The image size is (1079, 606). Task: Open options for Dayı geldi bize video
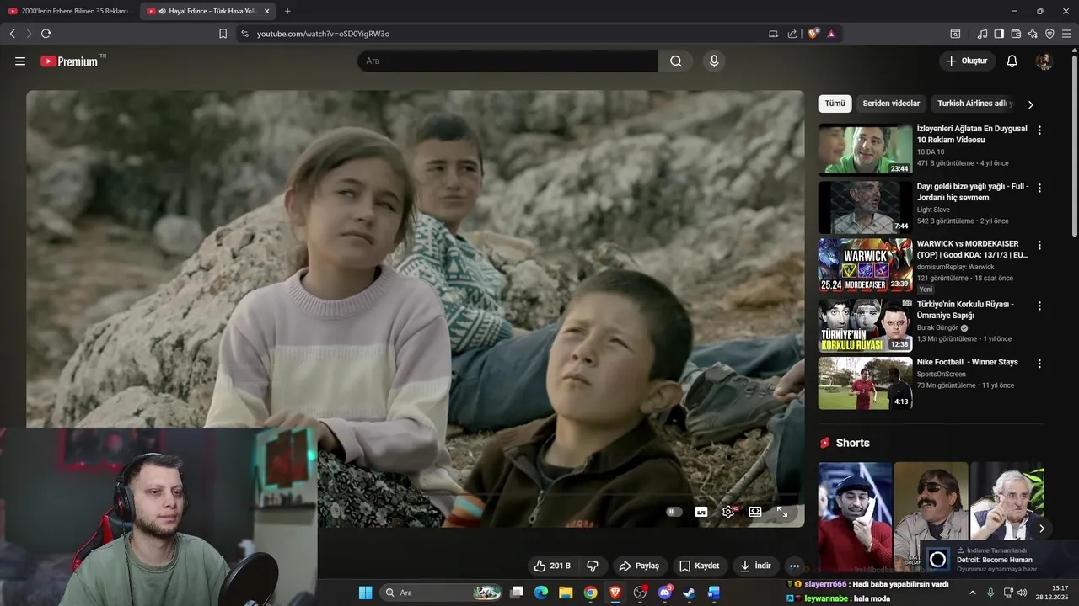point(1039,188)
